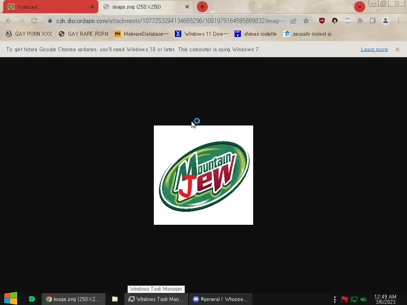Share this page using the share icon
Image resolution: width=407 pixels, height=305 pixels.
(x=293, y=21)
